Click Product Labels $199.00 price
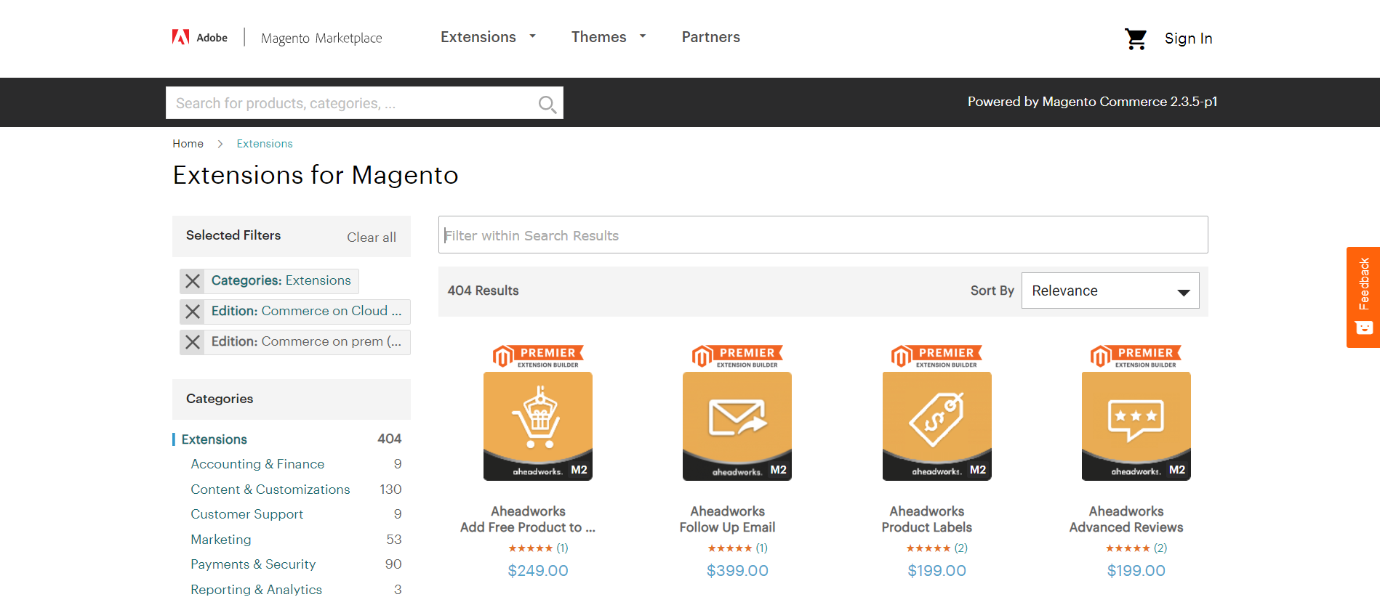This screenshot has width=1380, height=597. (x=937, y=571)
